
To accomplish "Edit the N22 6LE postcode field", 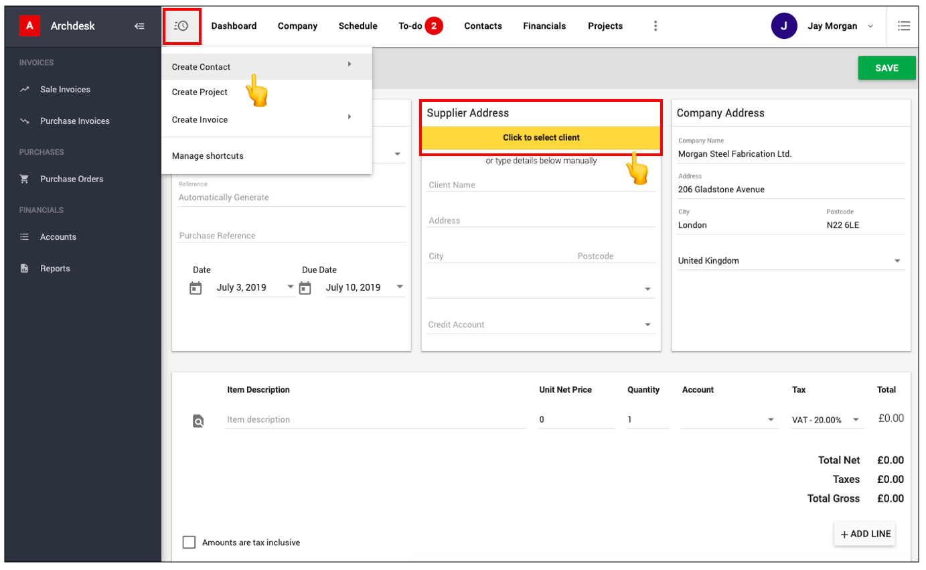I will 865,226.
